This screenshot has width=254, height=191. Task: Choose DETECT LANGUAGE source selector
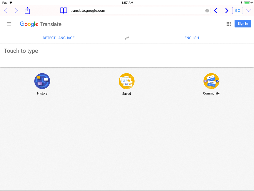59,38
